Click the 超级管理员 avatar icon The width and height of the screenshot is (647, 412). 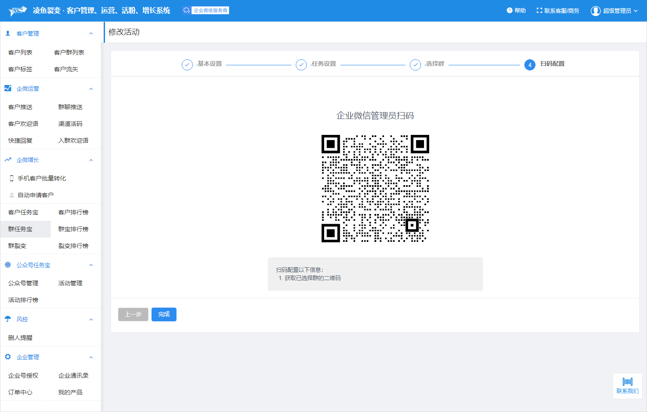coord(595,11)
